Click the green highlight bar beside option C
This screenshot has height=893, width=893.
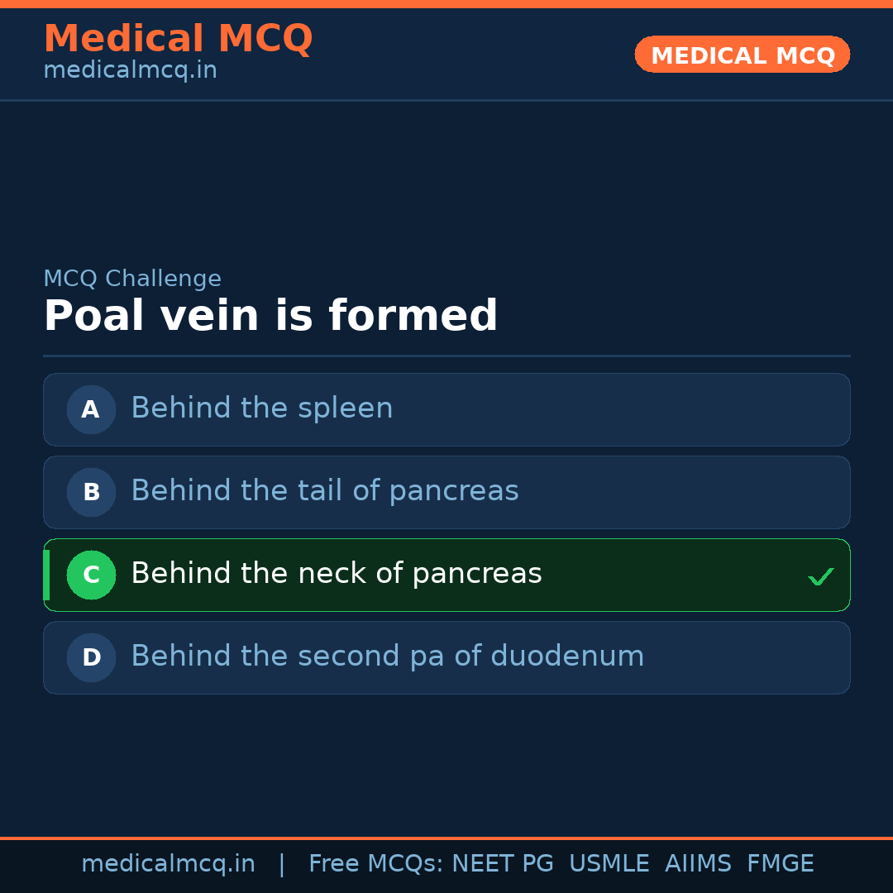tap(47, 575)
